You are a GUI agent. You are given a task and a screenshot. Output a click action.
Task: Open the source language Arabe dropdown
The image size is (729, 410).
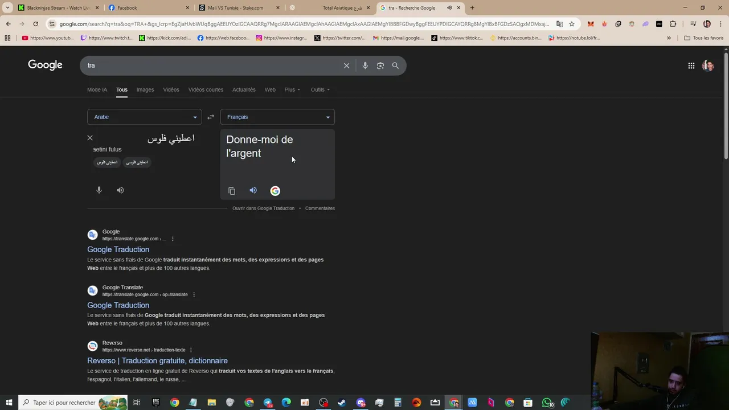(145, 117)
